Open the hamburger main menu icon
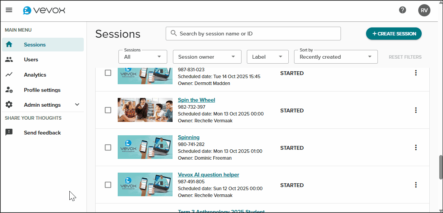 (x=9, y=10)
